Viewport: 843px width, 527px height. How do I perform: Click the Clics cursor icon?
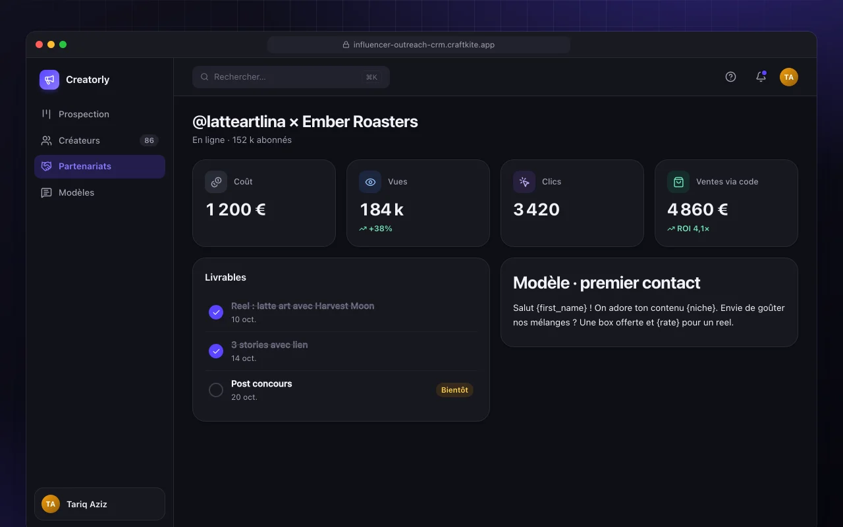(524, 182)
